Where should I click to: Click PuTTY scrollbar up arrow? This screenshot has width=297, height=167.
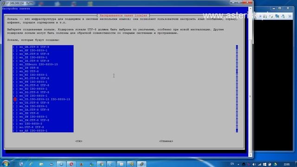(x=251, y=9)
